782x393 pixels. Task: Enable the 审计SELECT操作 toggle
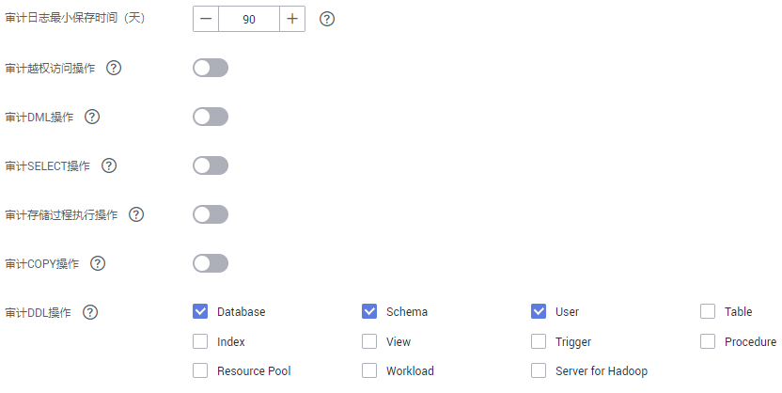click(x=211, y=165)
